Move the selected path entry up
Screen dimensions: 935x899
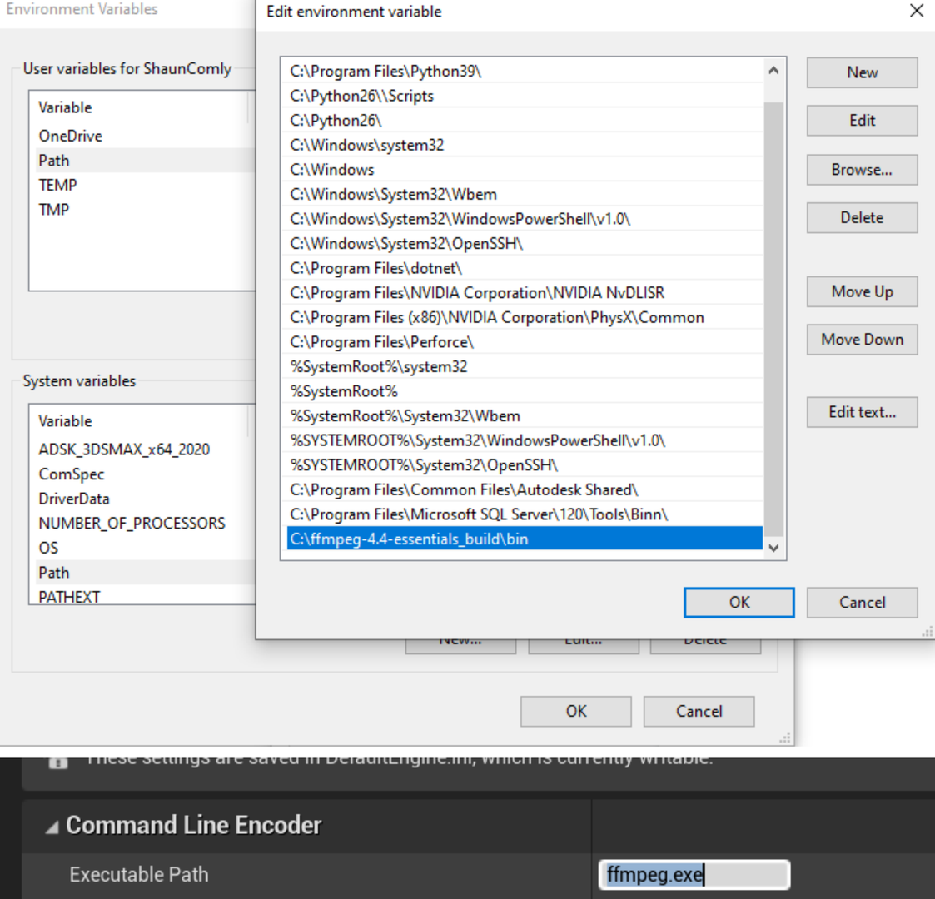click(x=861, y=291)
